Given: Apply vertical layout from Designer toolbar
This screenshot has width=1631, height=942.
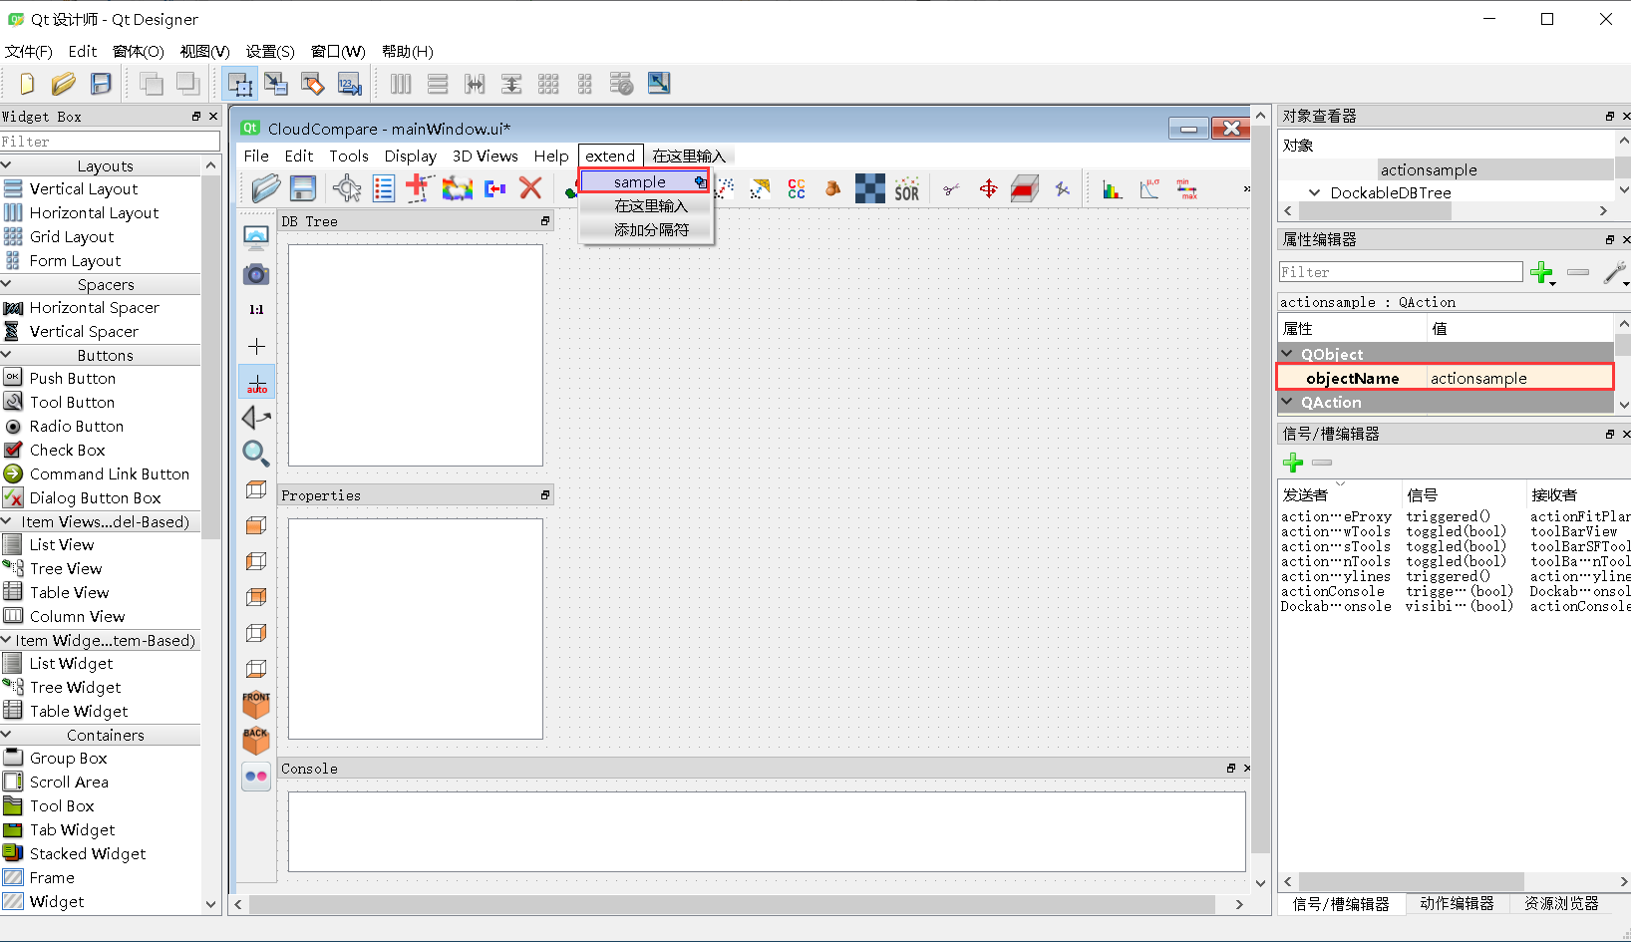Looking at the screenshot, I should click(438, 84).
